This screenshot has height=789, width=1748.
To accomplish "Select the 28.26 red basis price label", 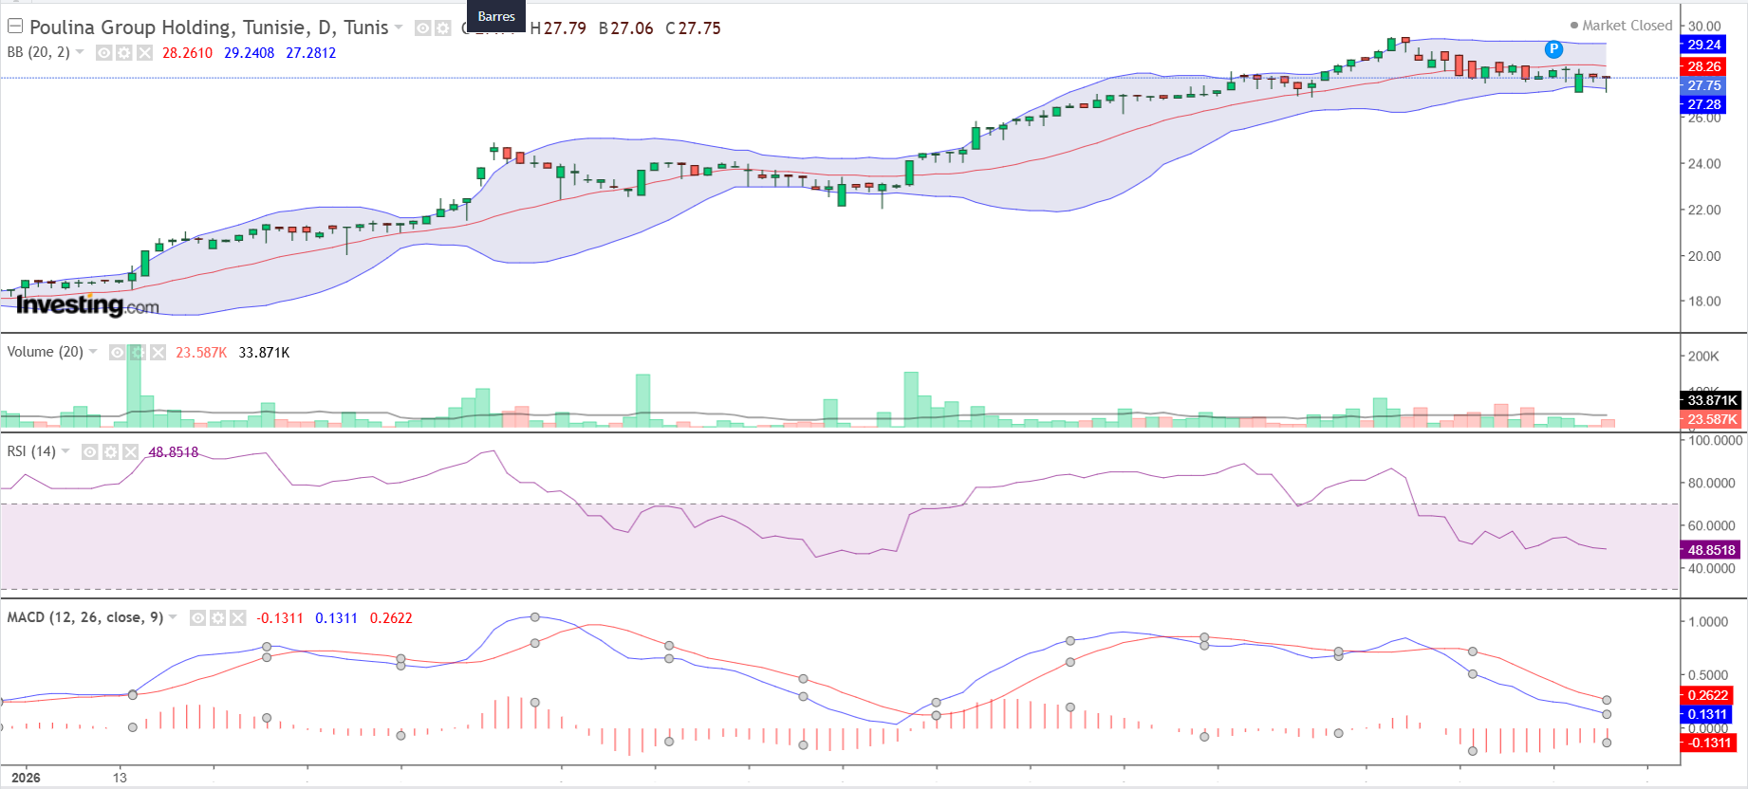I will (1704, 66).
